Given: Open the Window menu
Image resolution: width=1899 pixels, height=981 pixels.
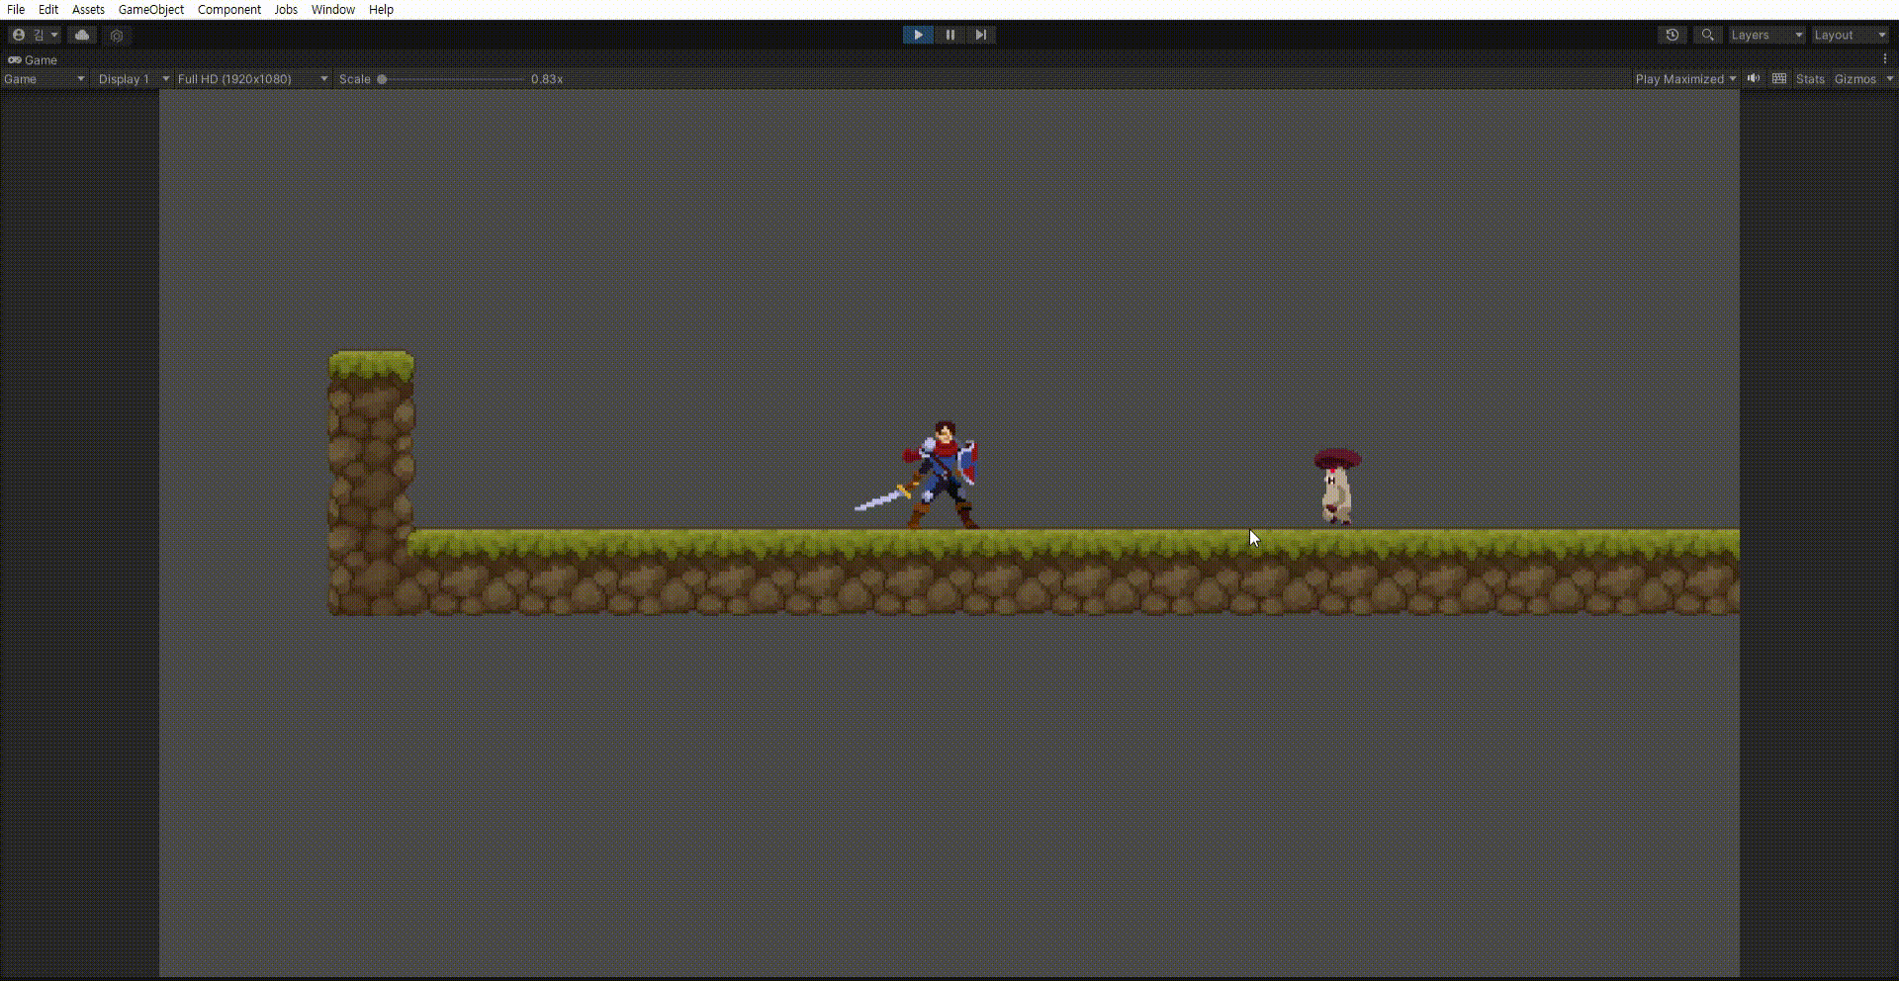Looking at the screenshot, I should tap(333, 10).
